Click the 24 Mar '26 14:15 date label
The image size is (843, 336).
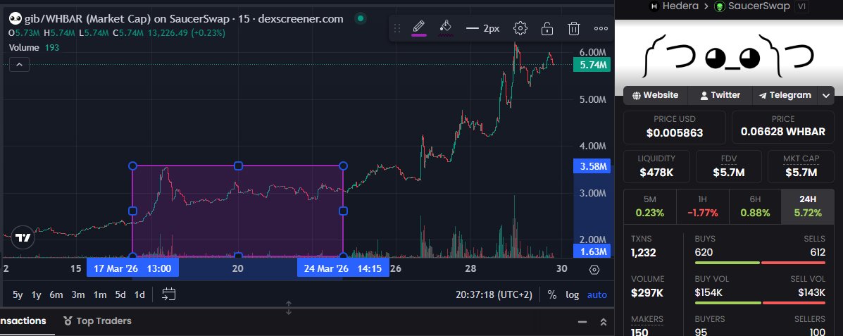(343, 268)
